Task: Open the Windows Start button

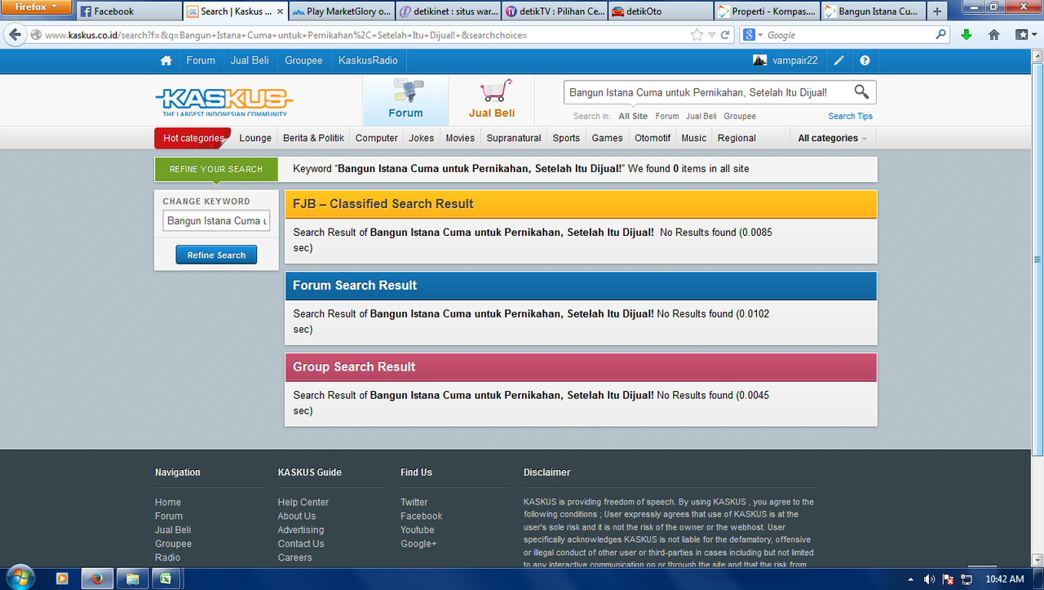Action: (20, 577)
